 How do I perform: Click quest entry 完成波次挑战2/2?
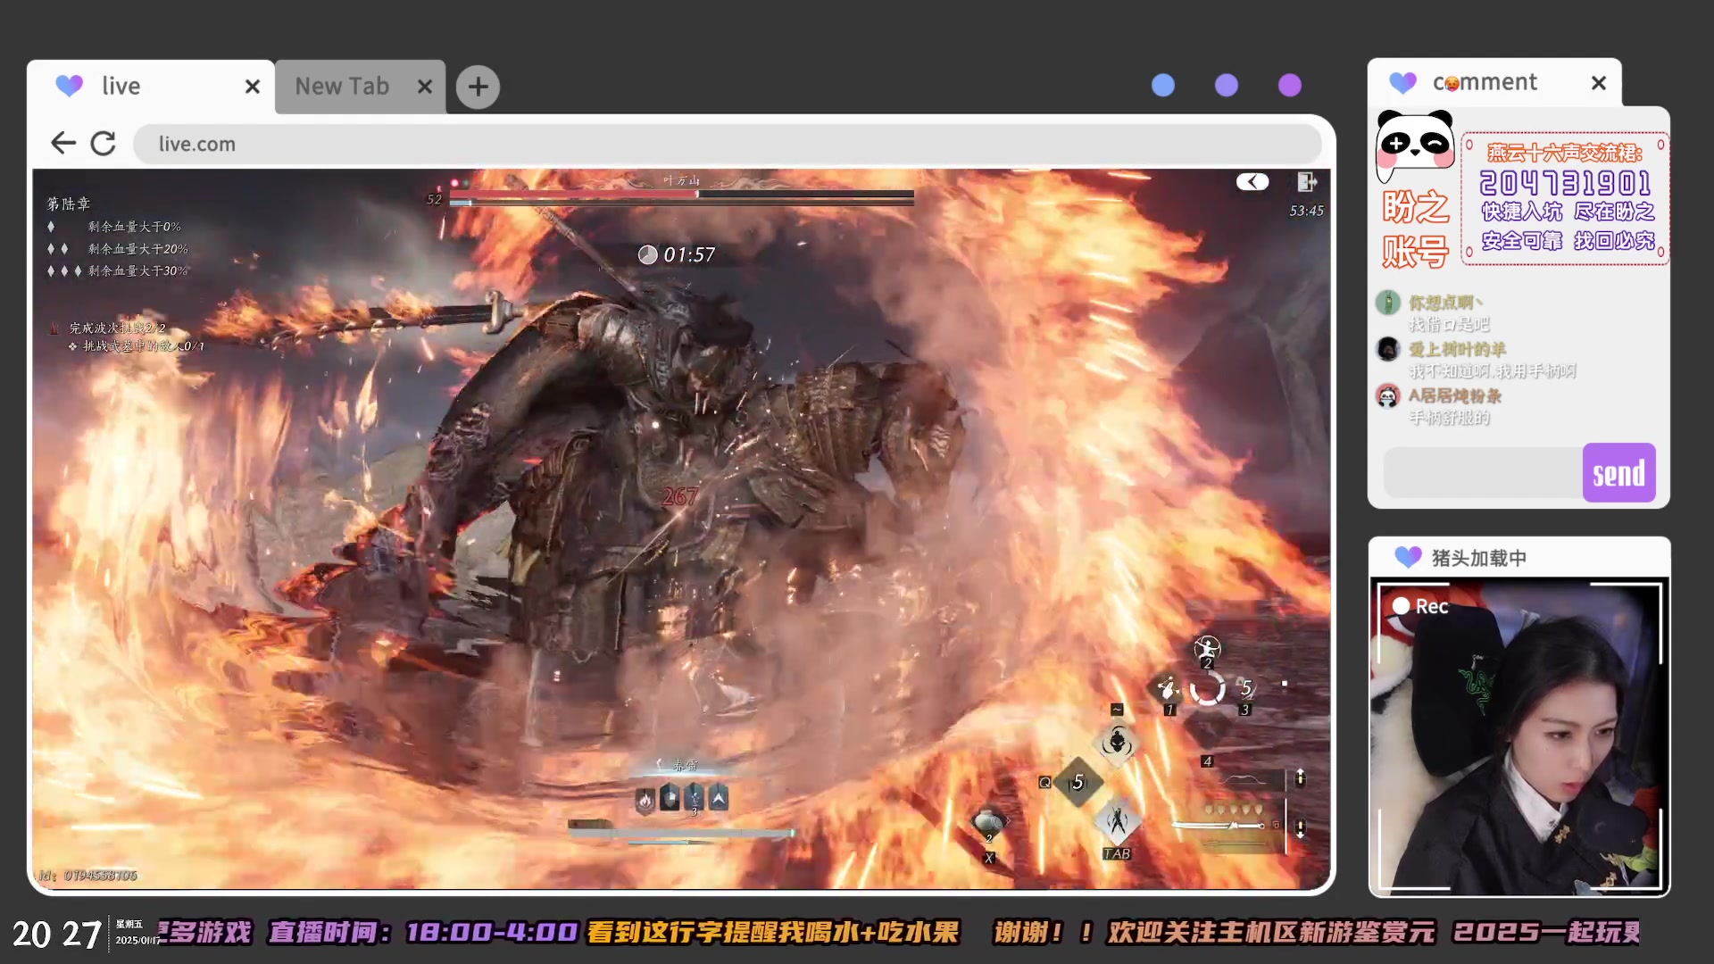click(117, 328)
